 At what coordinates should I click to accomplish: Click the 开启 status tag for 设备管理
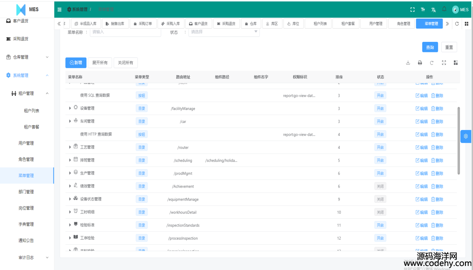(380, 109)
